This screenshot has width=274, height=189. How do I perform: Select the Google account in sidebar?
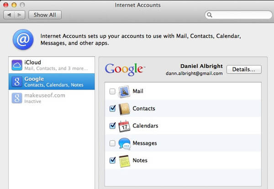click(52, 82)
